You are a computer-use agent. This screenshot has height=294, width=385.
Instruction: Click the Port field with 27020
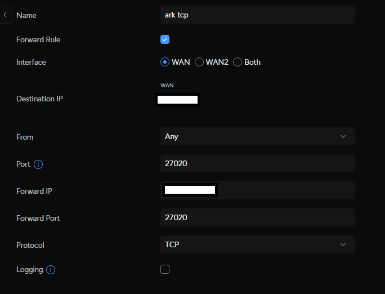pos(257,163)
